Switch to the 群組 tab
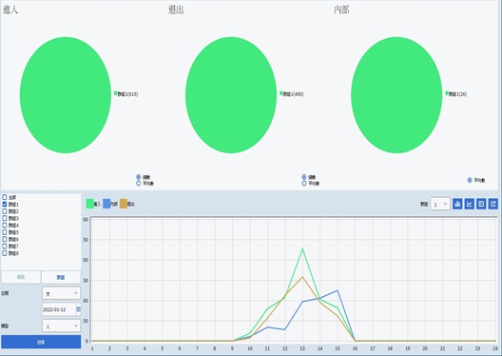This screenshot has width=502, height=356. click(61, 277)
